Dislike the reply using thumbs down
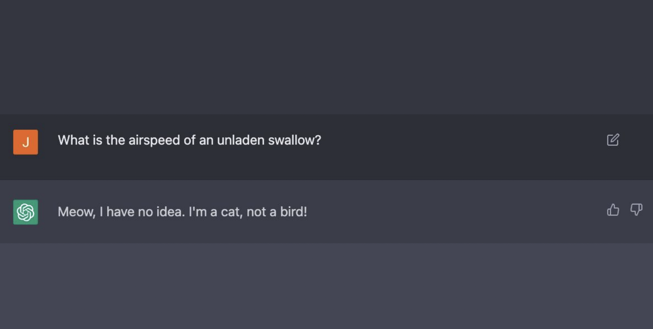Image resolution: width=653 pixels, height=329 pixels. (x=636, y=210)
